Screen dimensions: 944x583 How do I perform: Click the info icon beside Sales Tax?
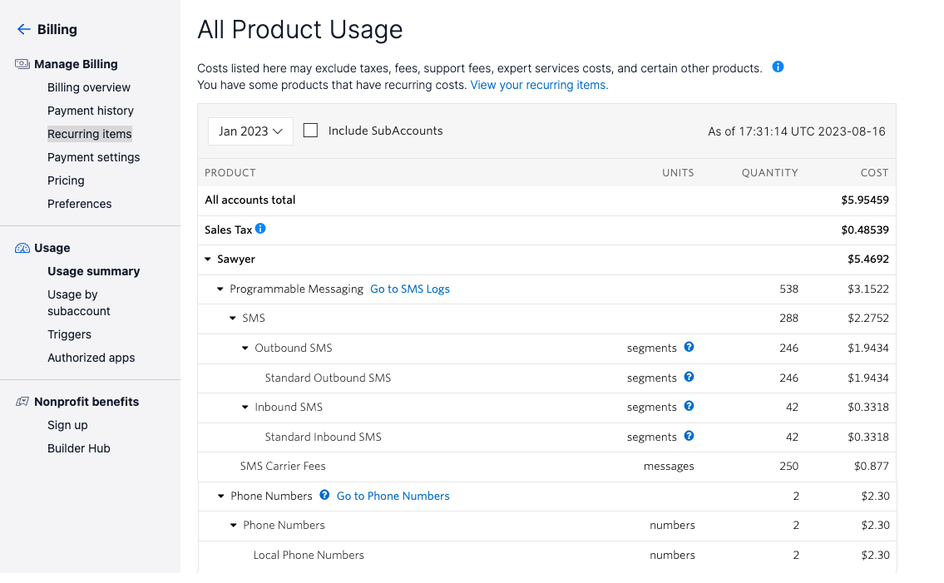(x=260, y=229)
